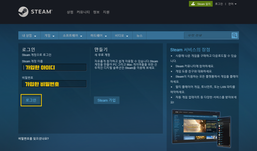Focus the Steam 계정 이름 input field
257x151 pixels.
(54, 67)
